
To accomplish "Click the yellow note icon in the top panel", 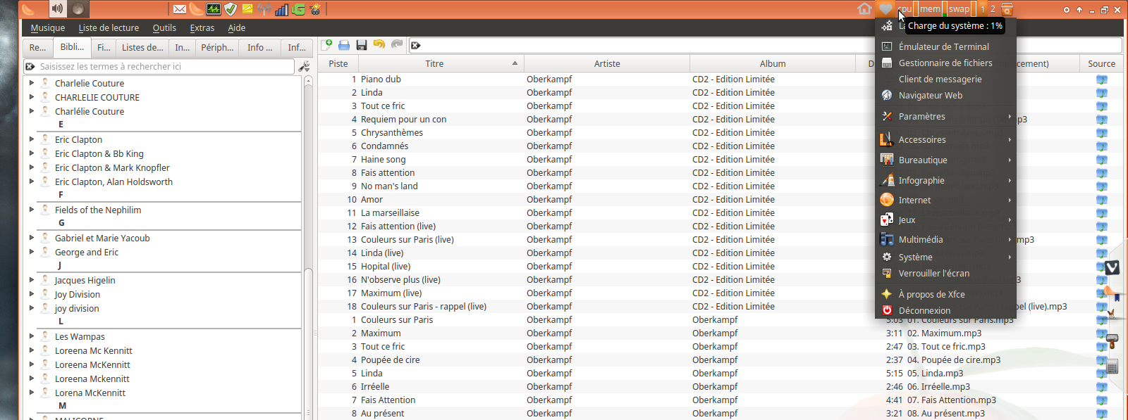I will tap(247, 9).
